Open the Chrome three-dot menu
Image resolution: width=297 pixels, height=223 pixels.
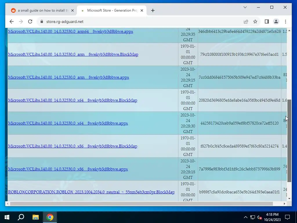(x=285, y=21)
